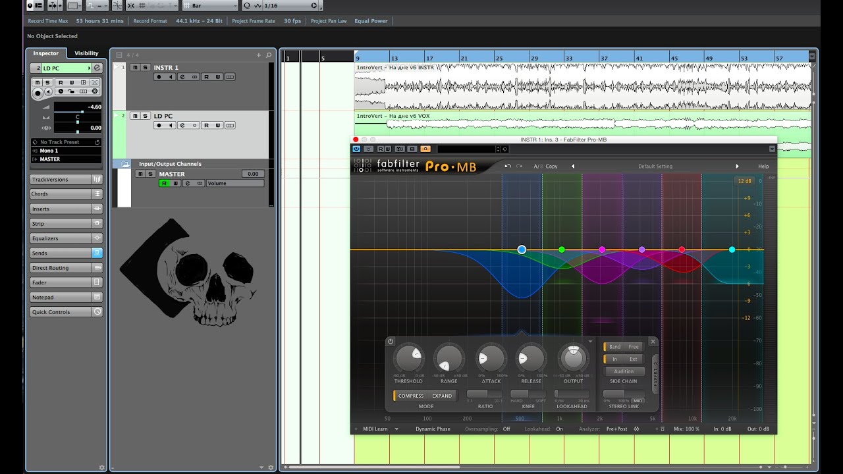Click the FabFilter A/B compare button
The image size is (843, 474).
[x=537, y=167]
